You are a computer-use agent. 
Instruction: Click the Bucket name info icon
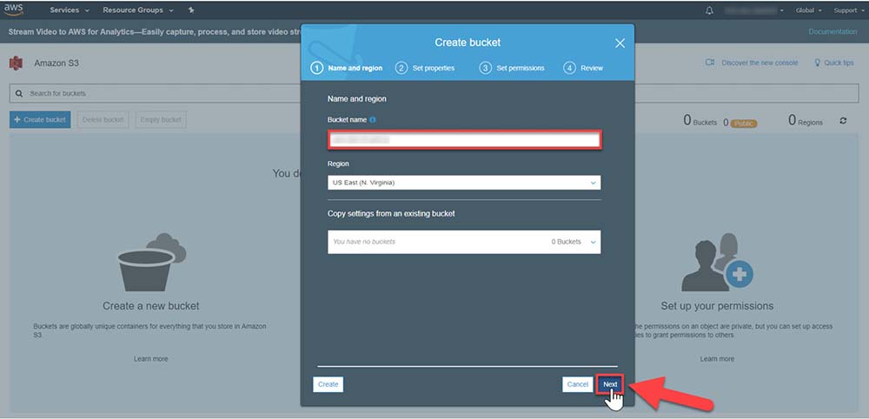373,119
